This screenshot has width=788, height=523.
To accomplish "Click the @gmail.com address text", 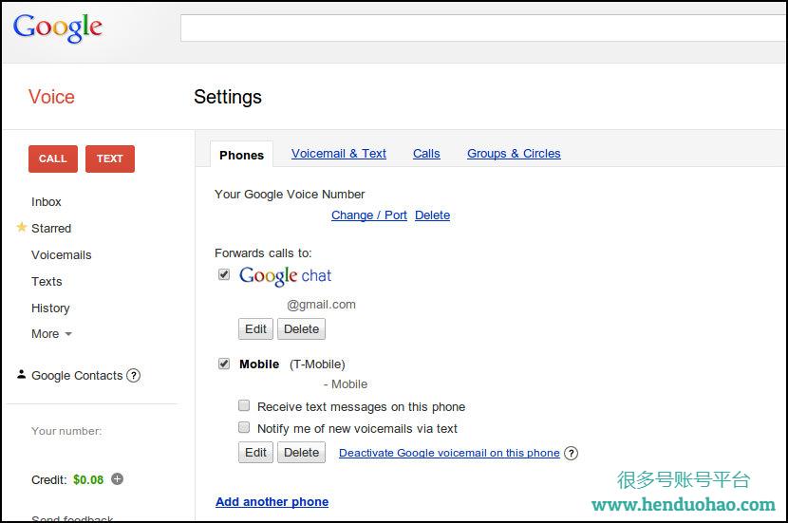I will [x=321, y=305].
